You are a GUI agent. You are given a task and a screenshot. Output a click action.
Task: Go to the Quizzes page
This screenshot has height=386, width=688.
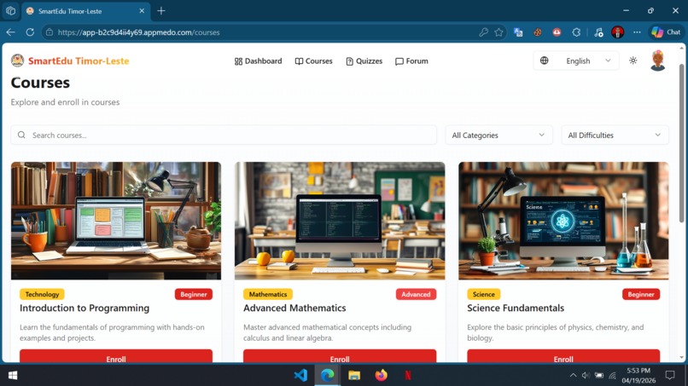point(364,60)
